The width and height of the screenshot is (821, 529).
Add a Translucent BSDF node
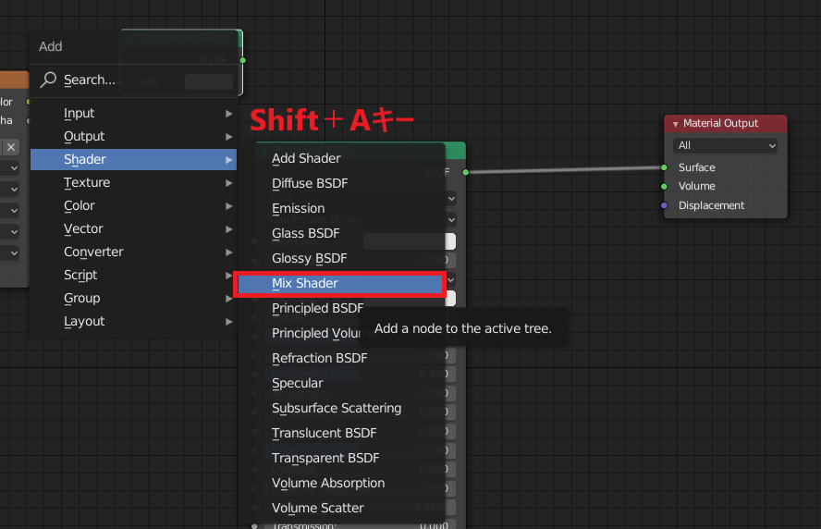coord(341,433)
